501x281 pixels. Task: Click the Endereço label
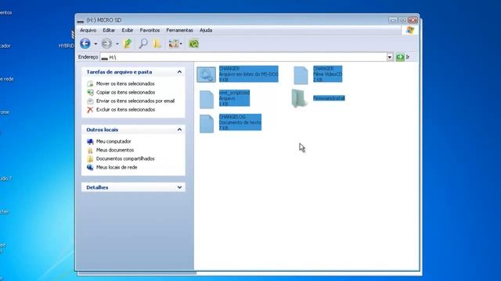(88, 57)
